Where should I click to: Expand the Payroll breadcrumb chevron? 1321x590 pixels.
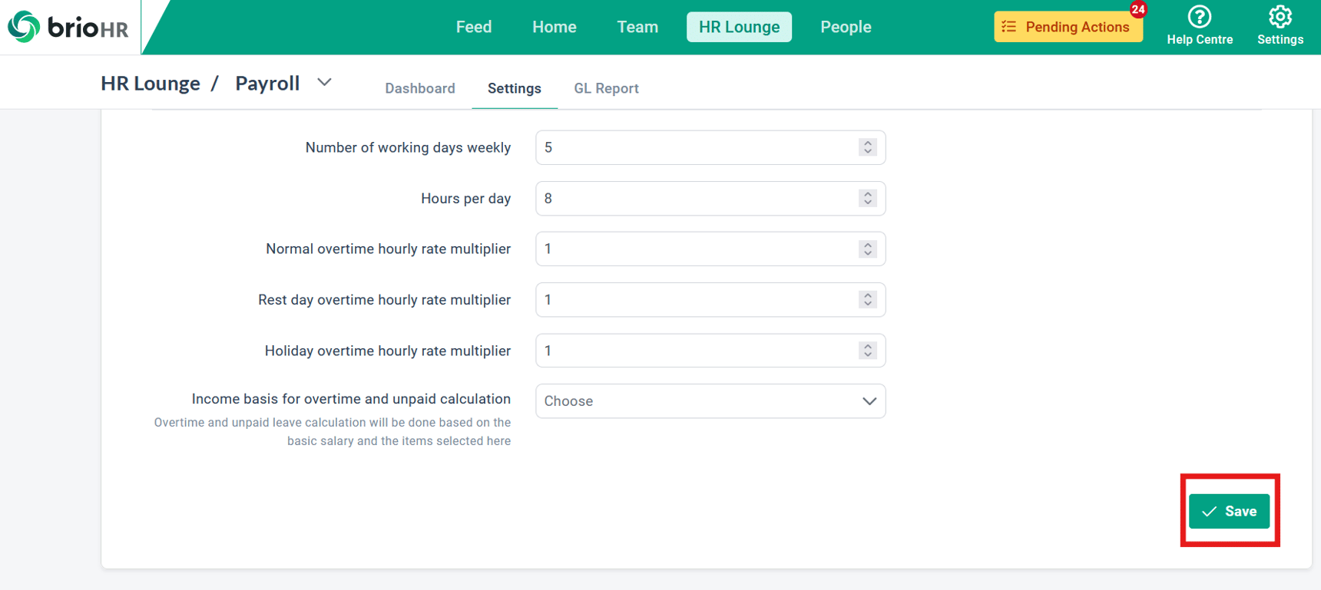(x=324, y=82)
